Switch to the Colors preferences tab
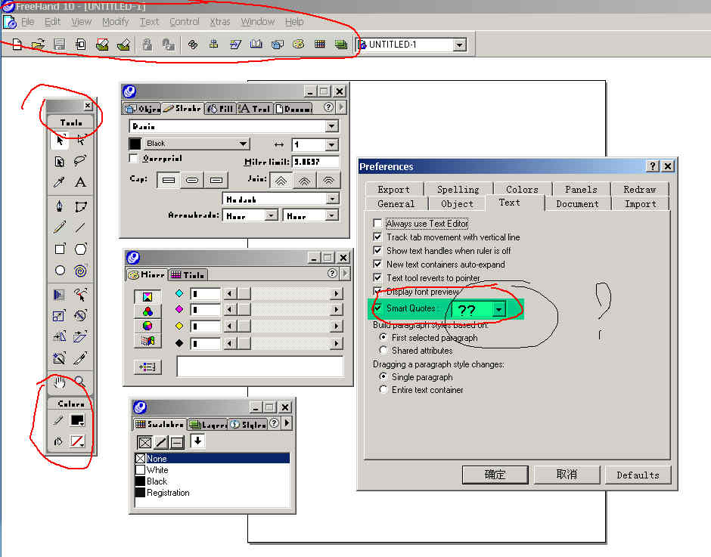The height and width of the screenshot is (557, 711). coord(522,190)
